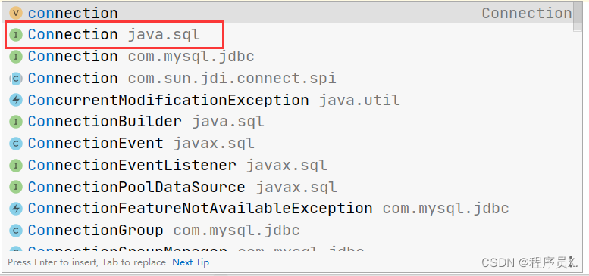The height and width of the screenshot is (276, 589).
Task: Select the partially visible ConnectionGroupManager entry
Action: point(290,248)
